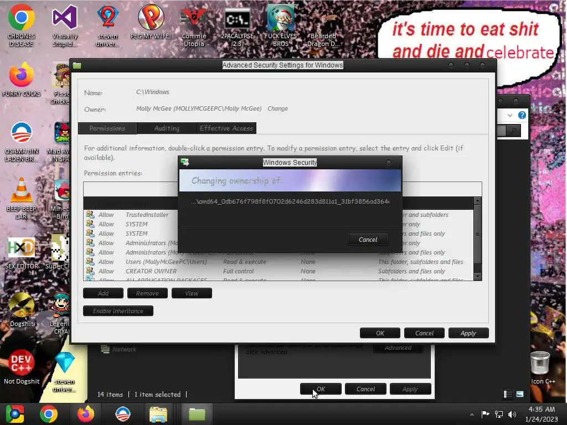The height and width of the screenshot is (425, 567).
Task: Click the taskbar clock 4:35 AM
Action: (x=542, y=410)
